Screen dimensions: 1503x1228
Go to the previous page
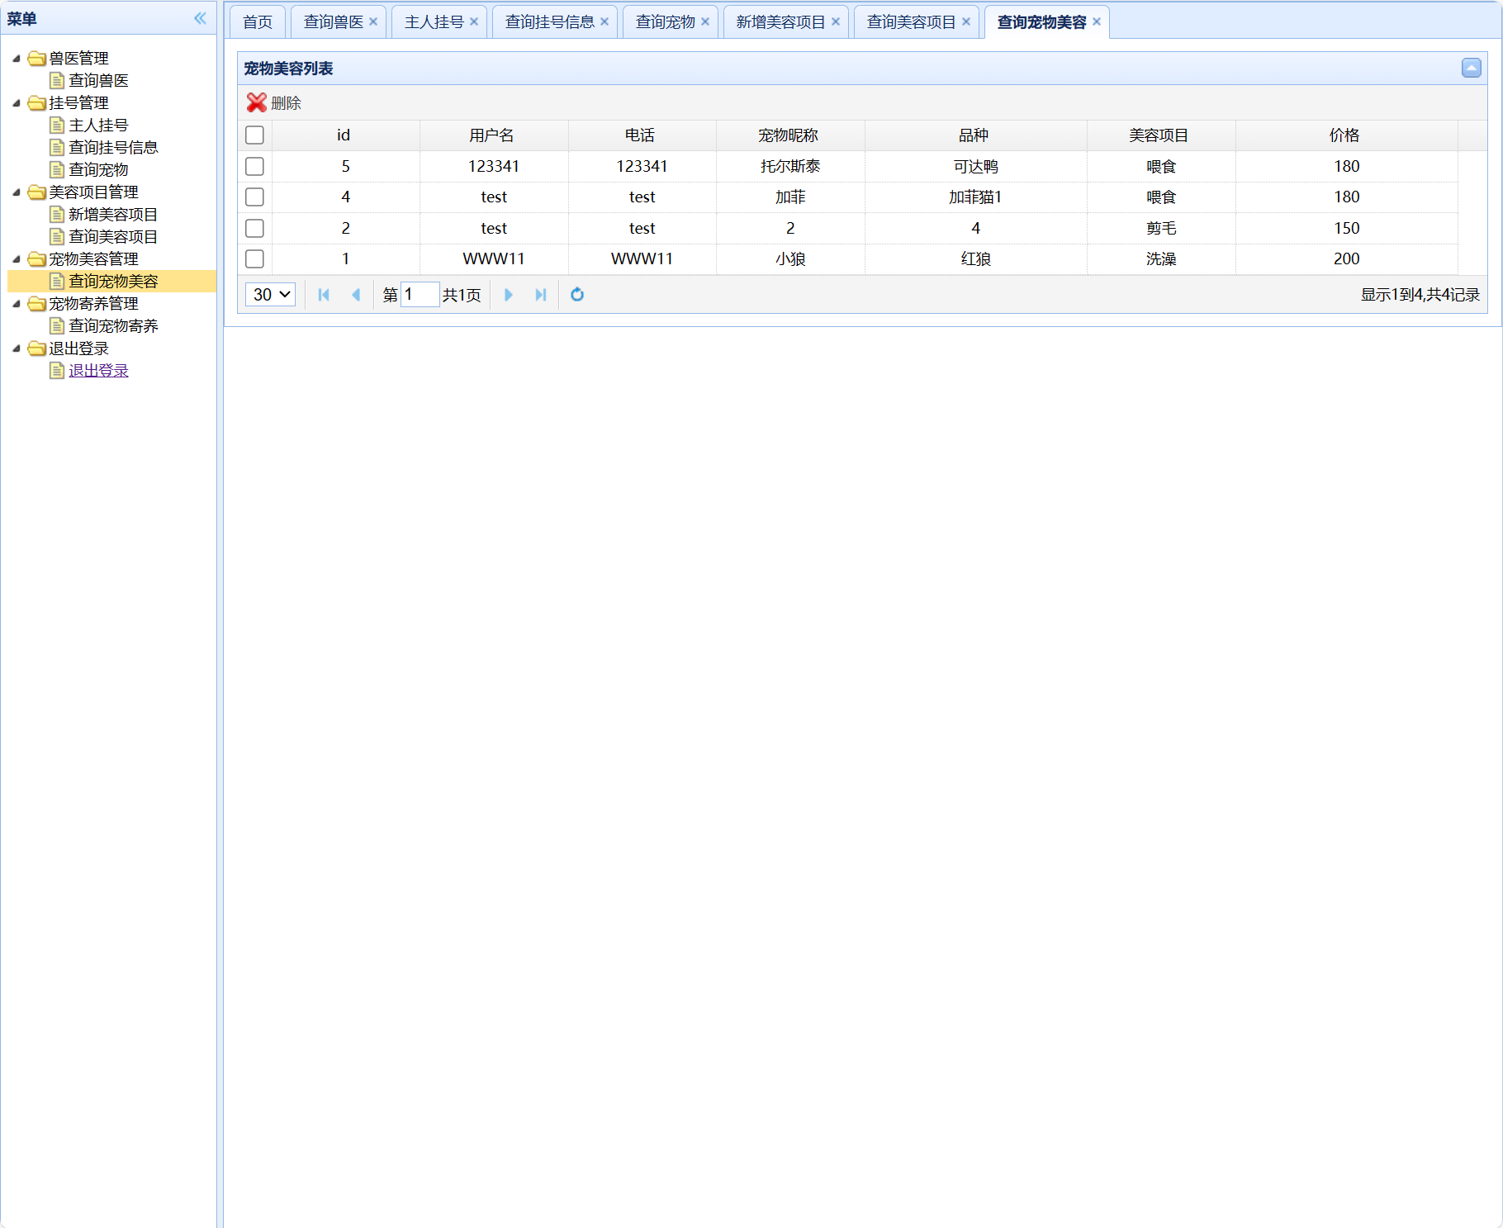(x=356, y=295)
